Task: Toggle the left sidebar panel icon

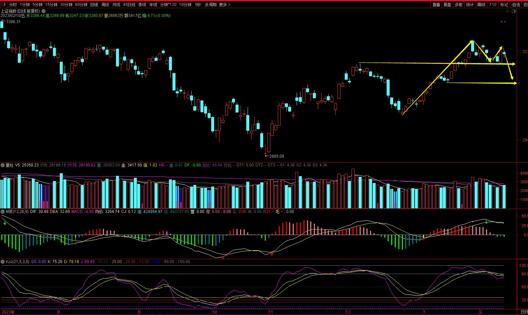Action: 3,5
